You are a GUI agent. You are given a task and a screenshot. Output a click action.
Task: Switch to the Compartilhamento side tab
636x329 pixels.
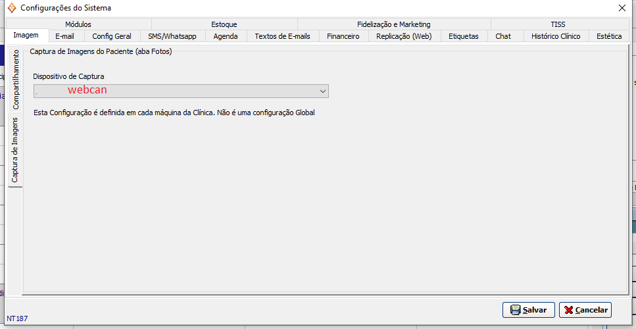click(x=16, y=80)
